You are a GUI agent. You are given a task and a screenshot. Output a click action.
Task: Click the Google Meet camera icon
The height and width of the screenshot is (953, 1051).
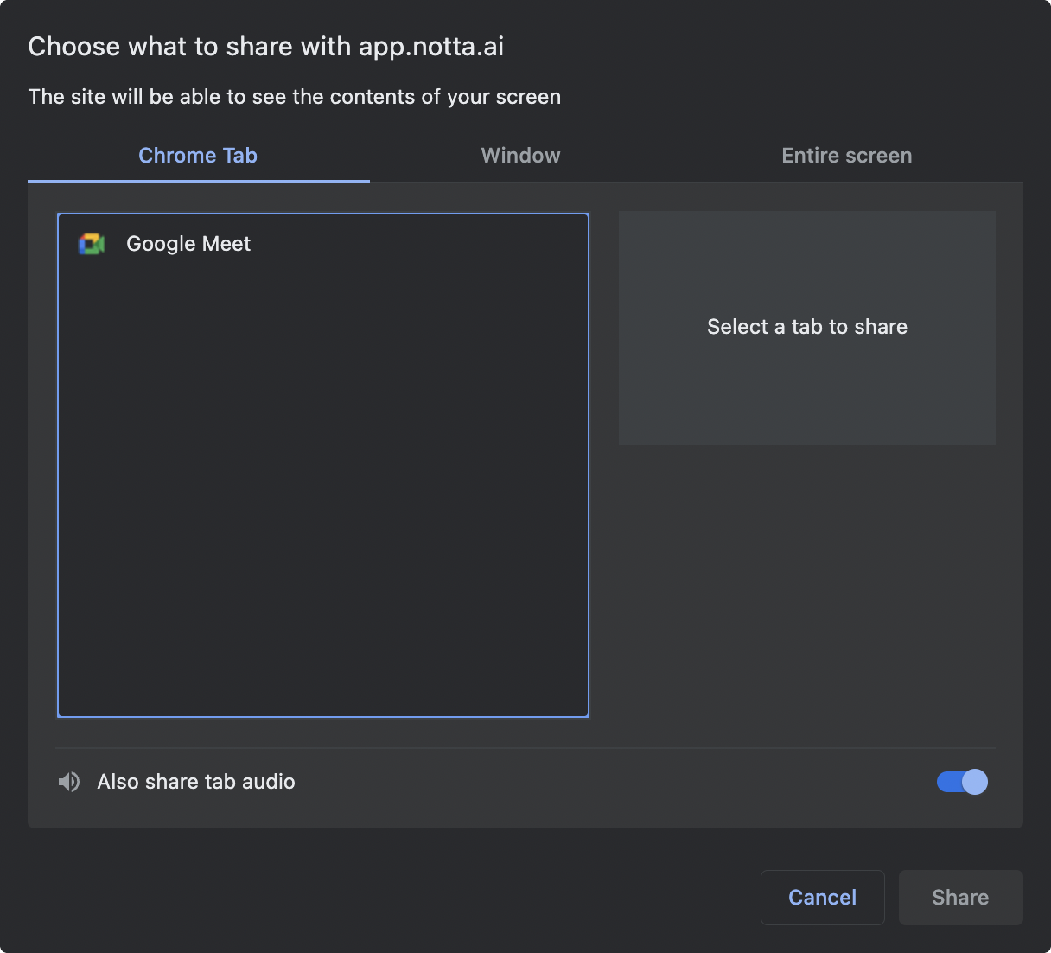[91, 243]
